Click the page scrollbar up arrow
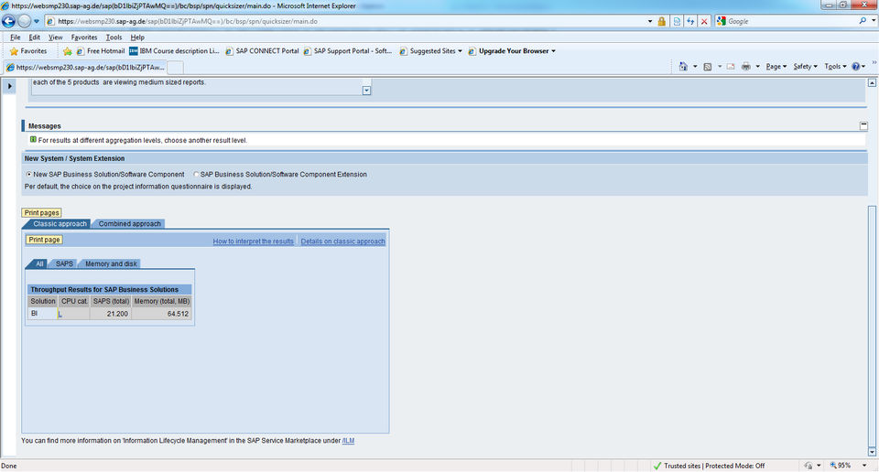 pos(872,83)
